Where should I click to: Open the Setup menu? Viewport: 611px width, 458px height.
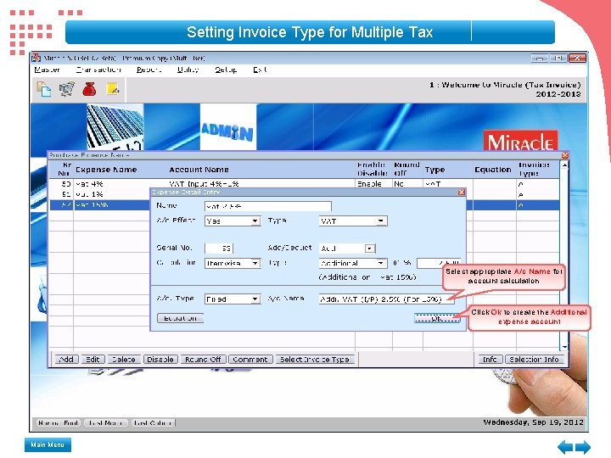tap(226, 70)
